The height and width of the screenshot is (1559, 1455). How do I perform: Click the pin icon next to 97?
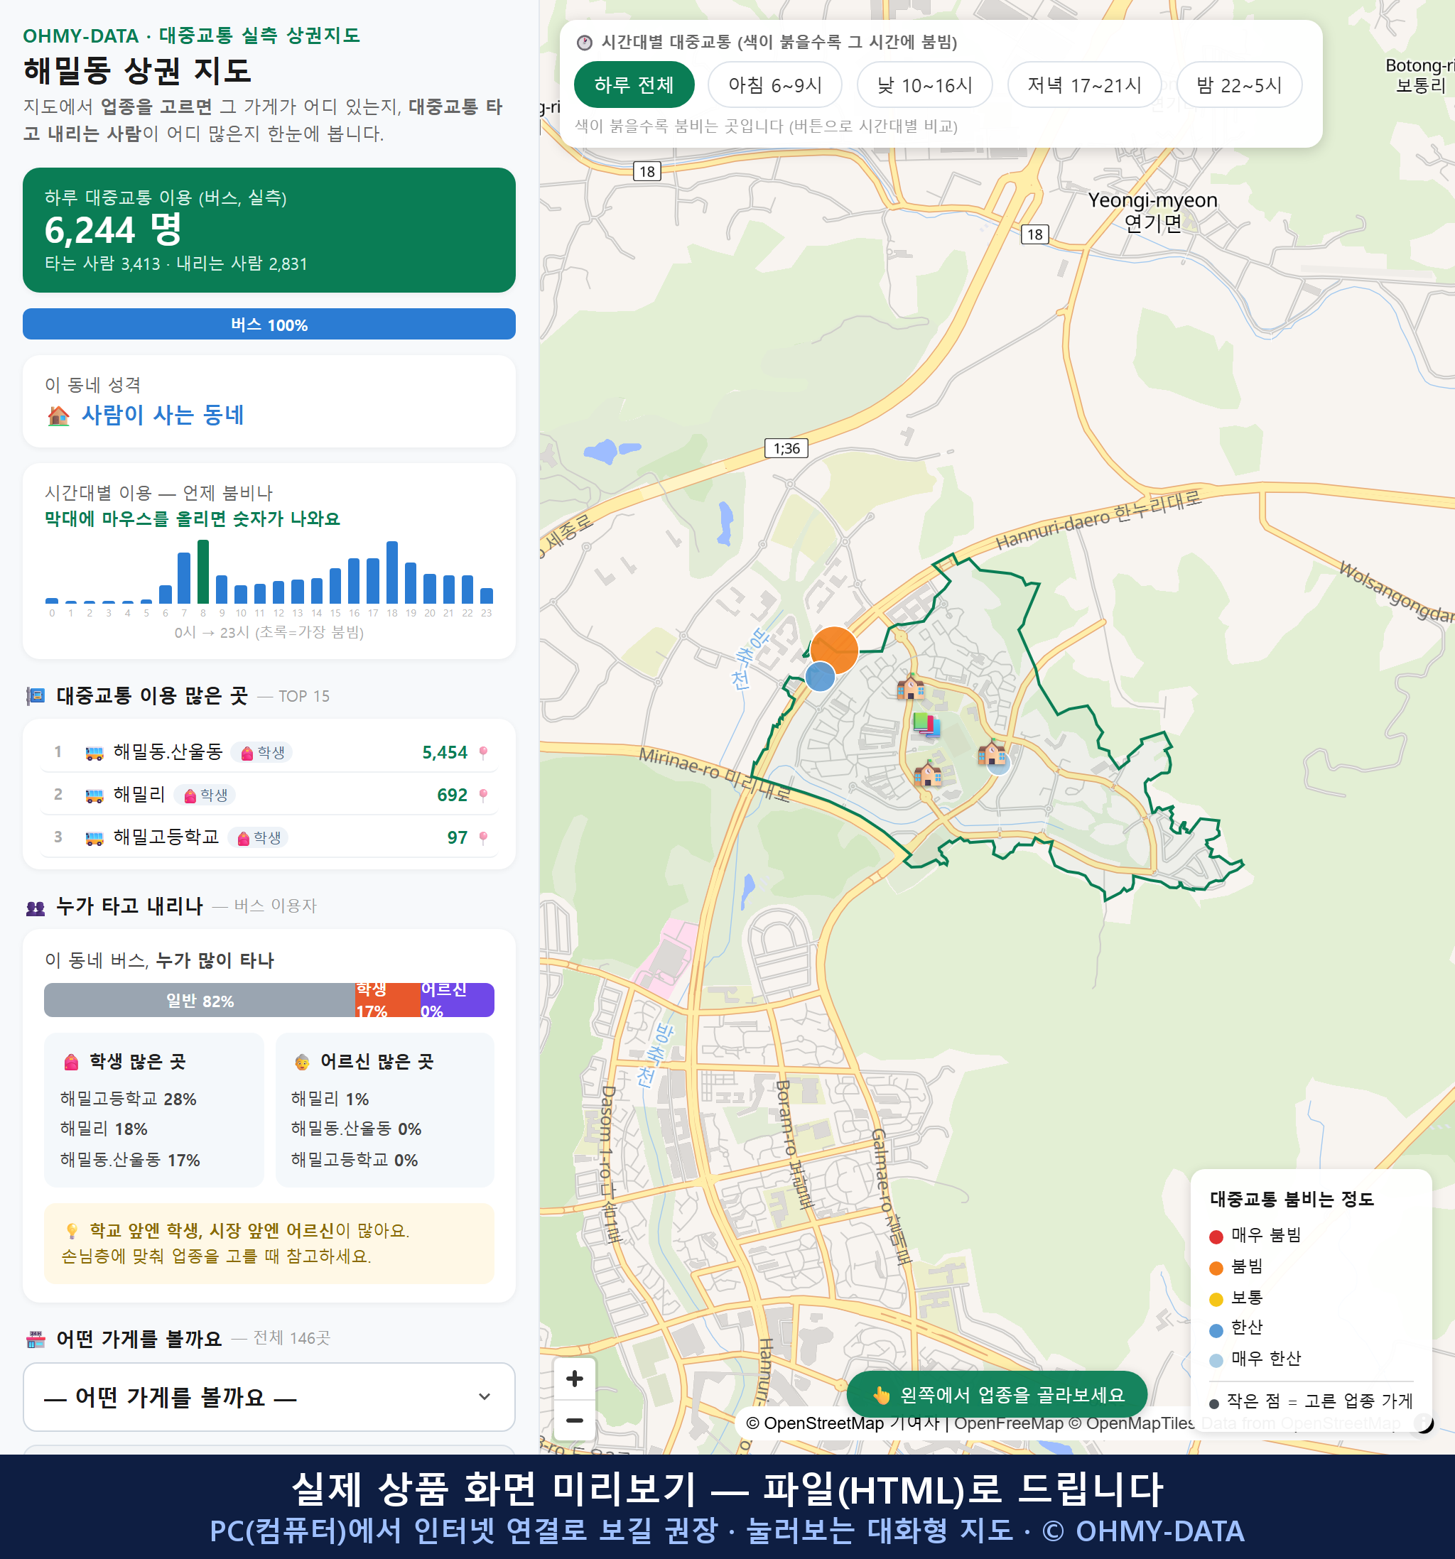pyautogui.click(x=483, y=837)
